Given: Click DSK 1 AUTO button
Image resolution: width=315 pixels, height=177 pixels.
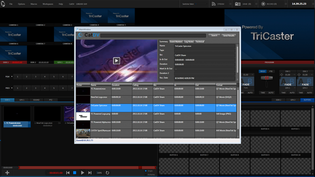Looking at the screenshot, I should [292, 93].
